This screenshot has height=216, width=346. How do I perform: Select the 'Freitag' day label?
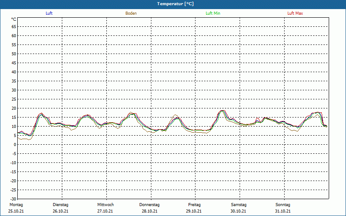coord(194,205)
